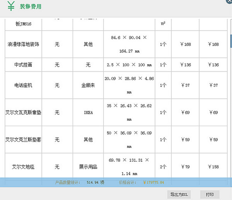
Task: Click the 装修费用 title text
Action: click(31, 7)
